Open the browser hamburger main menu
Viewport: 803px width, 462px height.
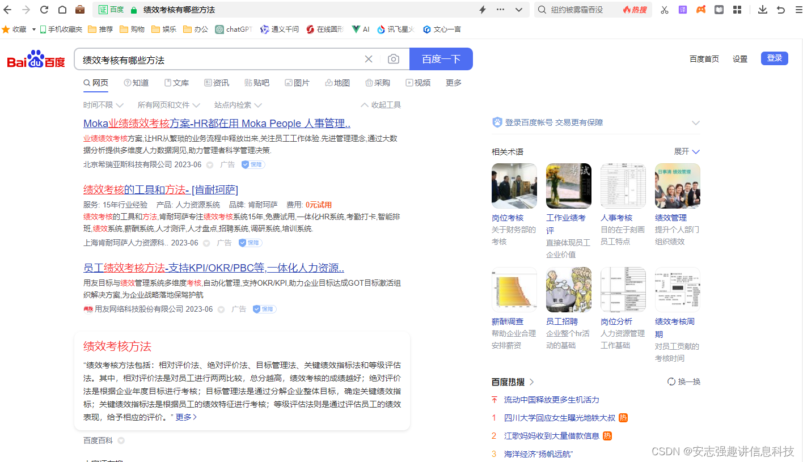(x=798, y=10)
